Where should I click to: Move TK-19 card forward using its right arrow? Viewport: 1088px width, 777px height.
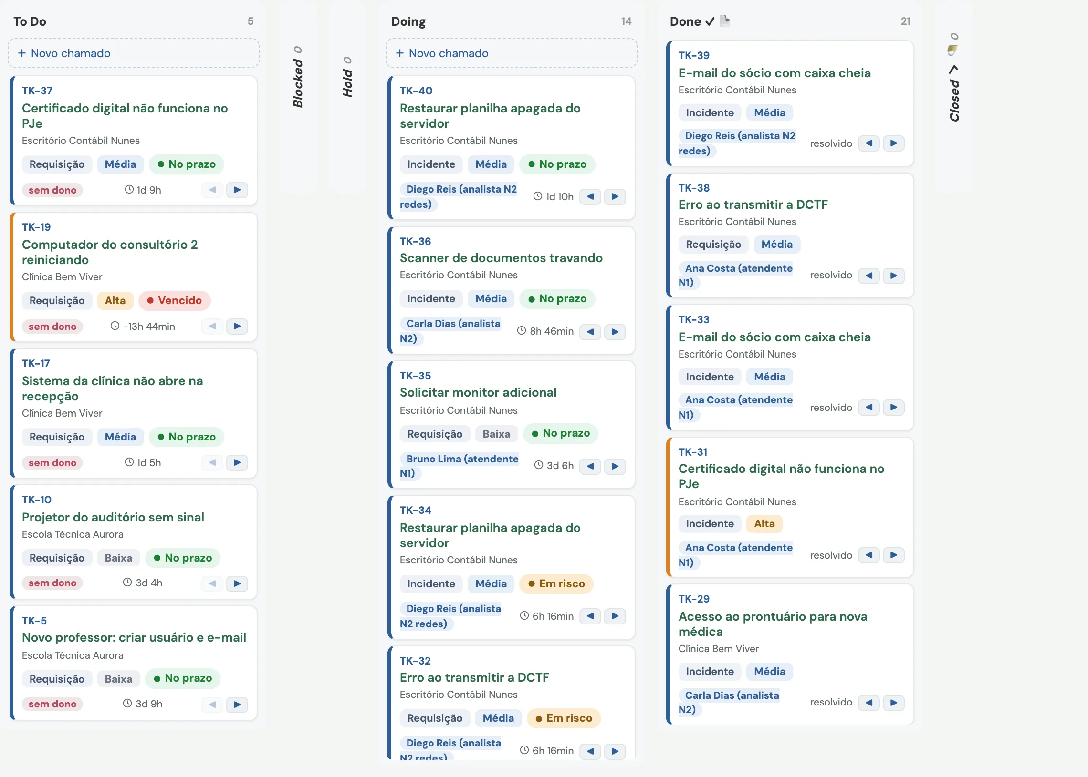tap(237, 327)
